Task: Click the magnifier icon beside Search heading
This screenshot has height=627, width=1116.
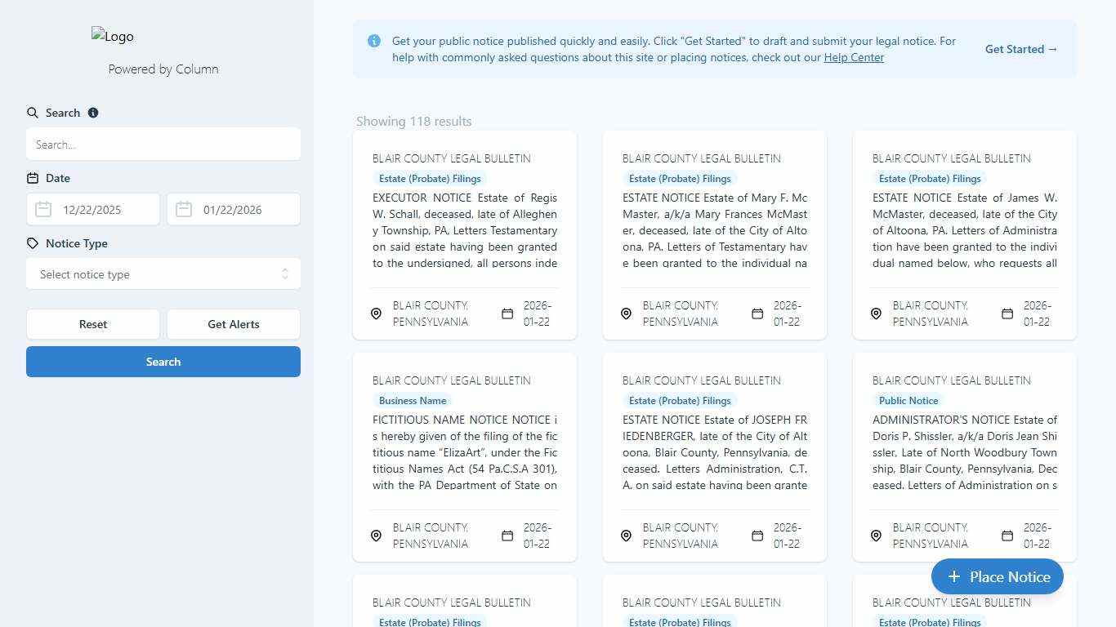Action: [33, 113]
